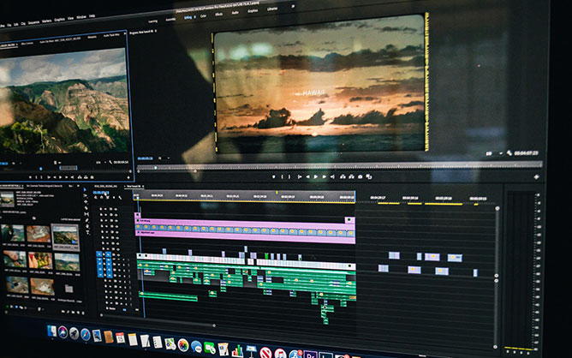Open FaceTime from the Dock
Viewport: 572px width, 358px height.
(210, 348)
